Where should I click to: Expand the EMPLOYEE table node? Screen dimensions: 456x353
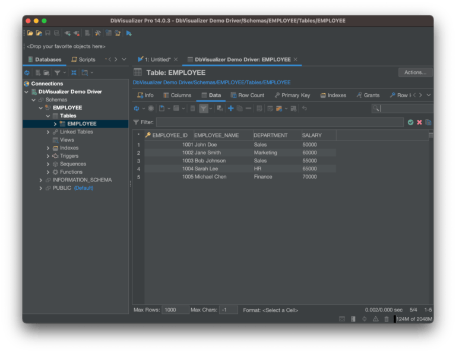[x=55, y=124]
